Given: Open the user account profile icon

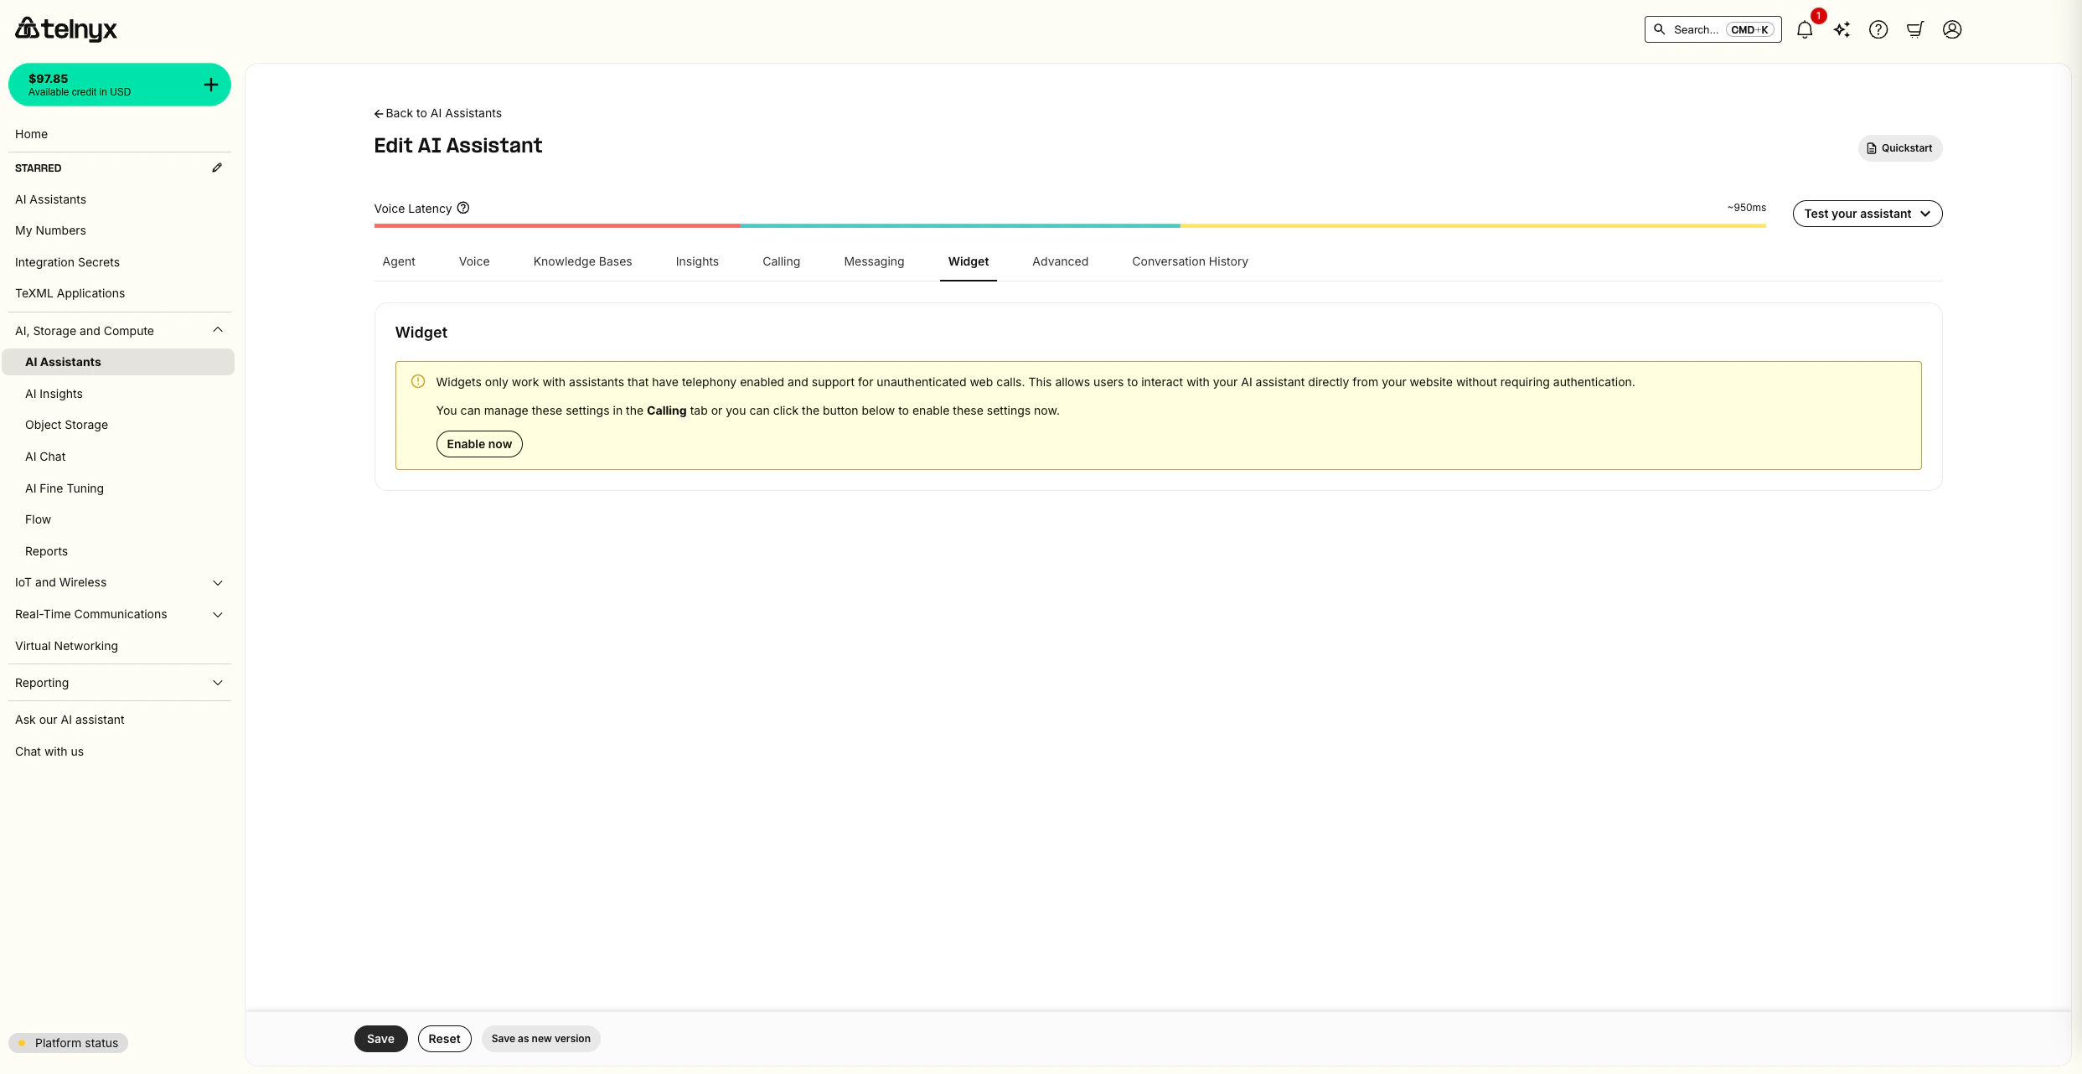Looking at the screenshot, I should tap(1952, 30).
